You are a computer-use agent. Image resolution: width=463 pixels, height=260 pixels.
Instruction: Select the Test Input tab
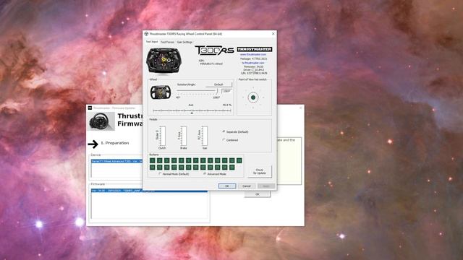pyautogui.click(x=152, y=42)
